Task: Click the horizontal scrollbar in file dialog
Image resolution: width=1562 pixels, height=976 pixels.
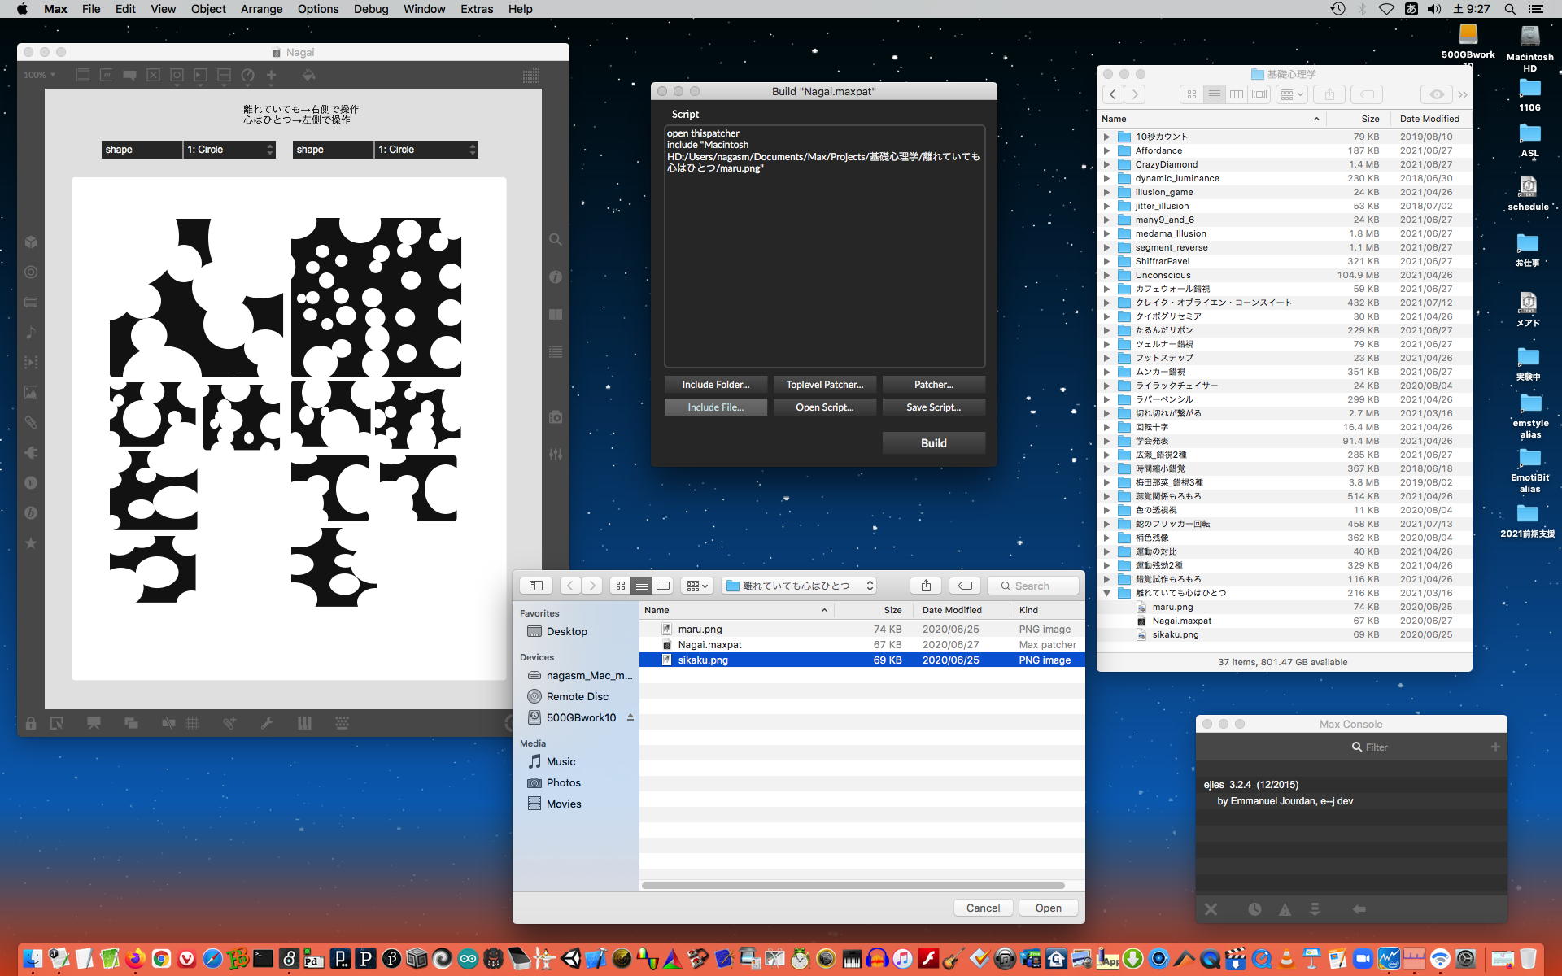Action: (853, 886)
